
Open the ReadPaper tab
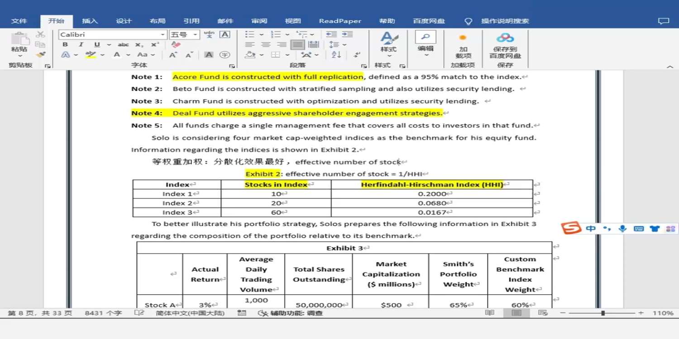pyautogui.click(x=340, y=21)
